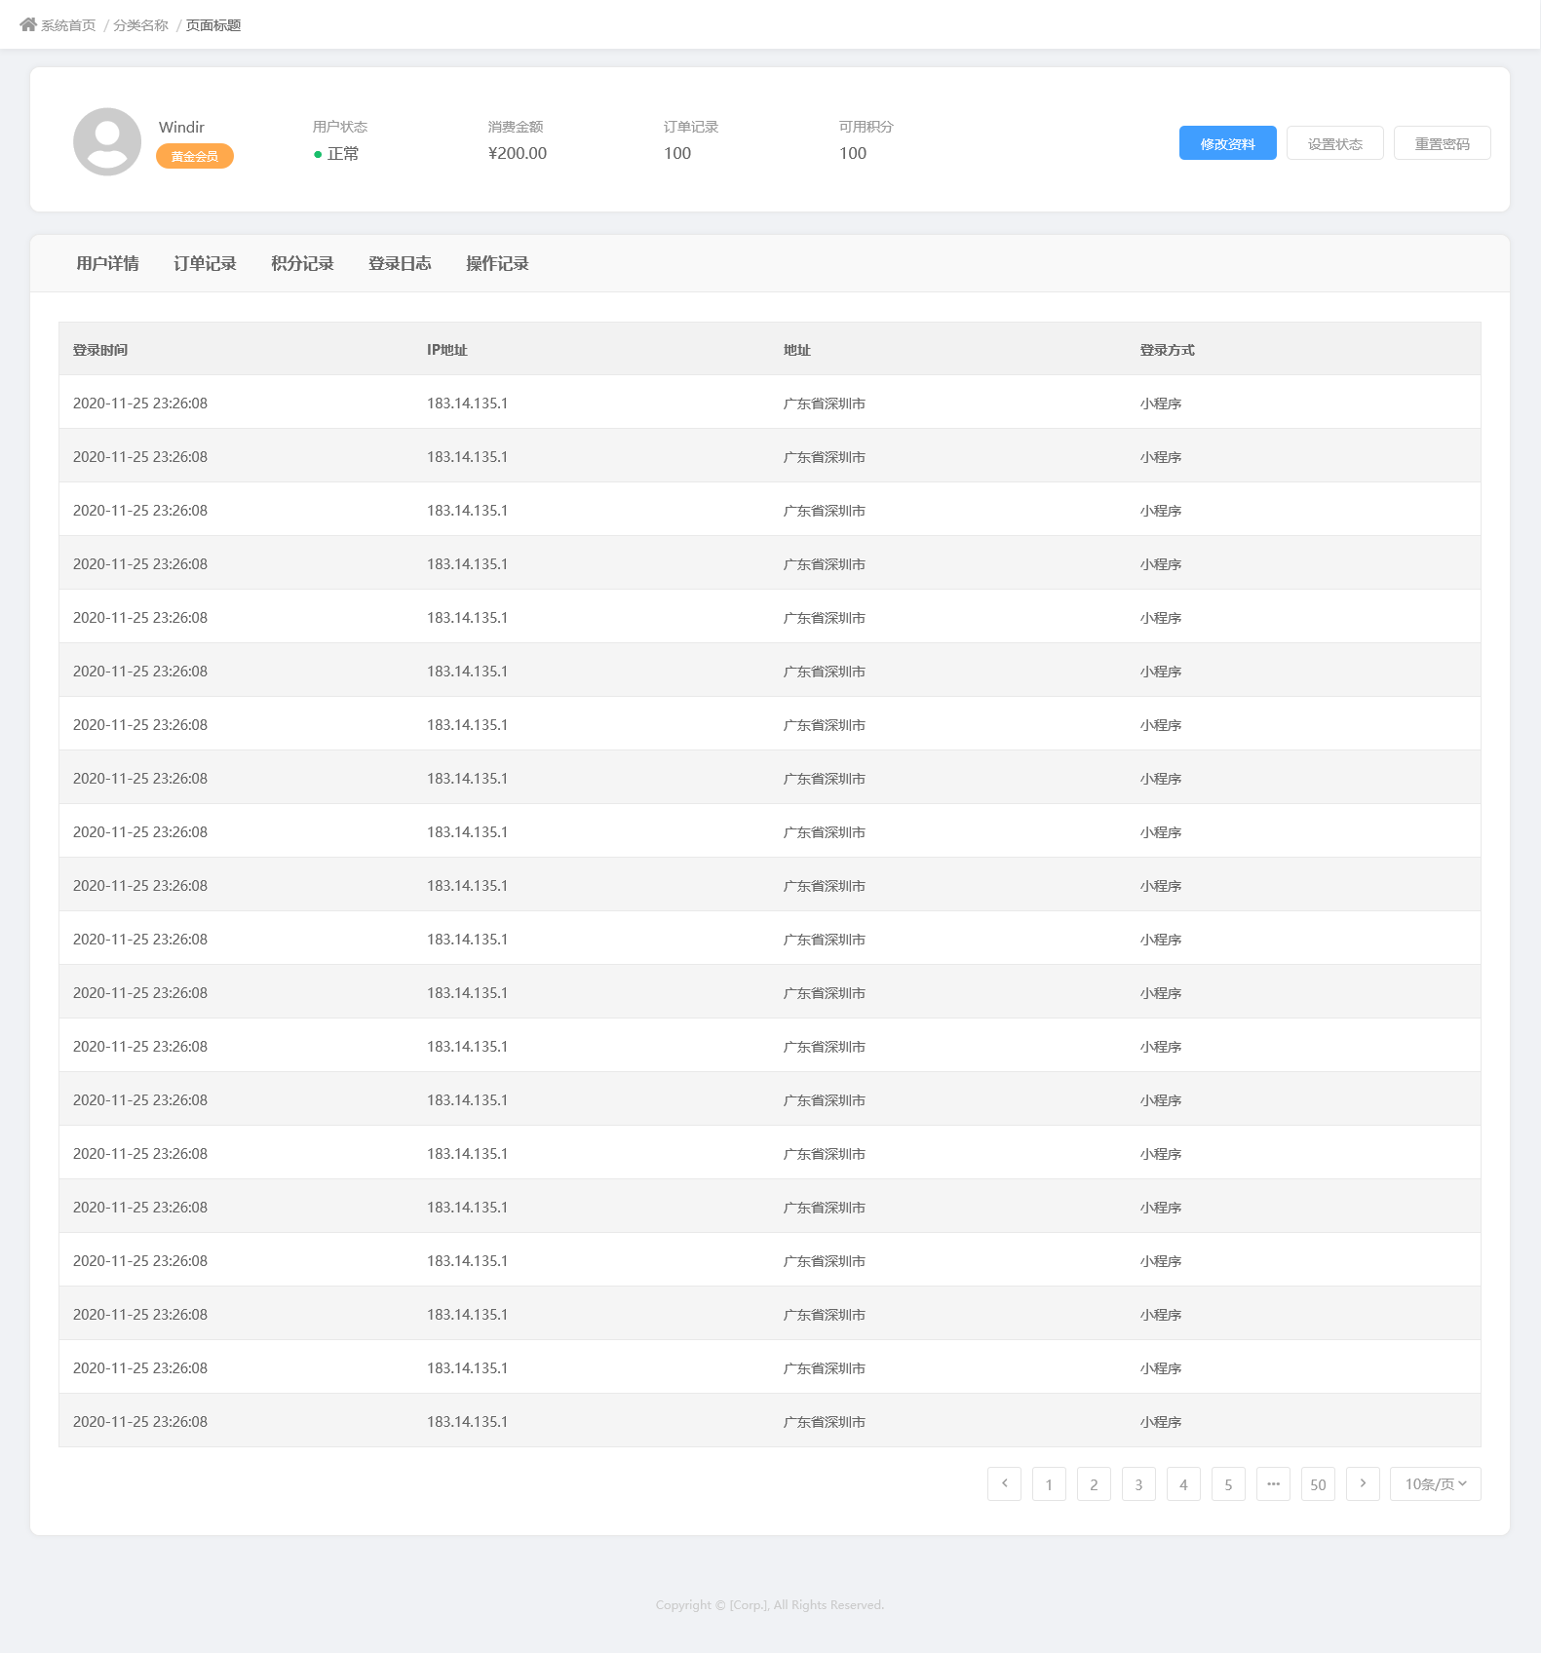Screen dimensions: 1541x1653
Task: Go to next page arrow
Action: point(1363,1483)
